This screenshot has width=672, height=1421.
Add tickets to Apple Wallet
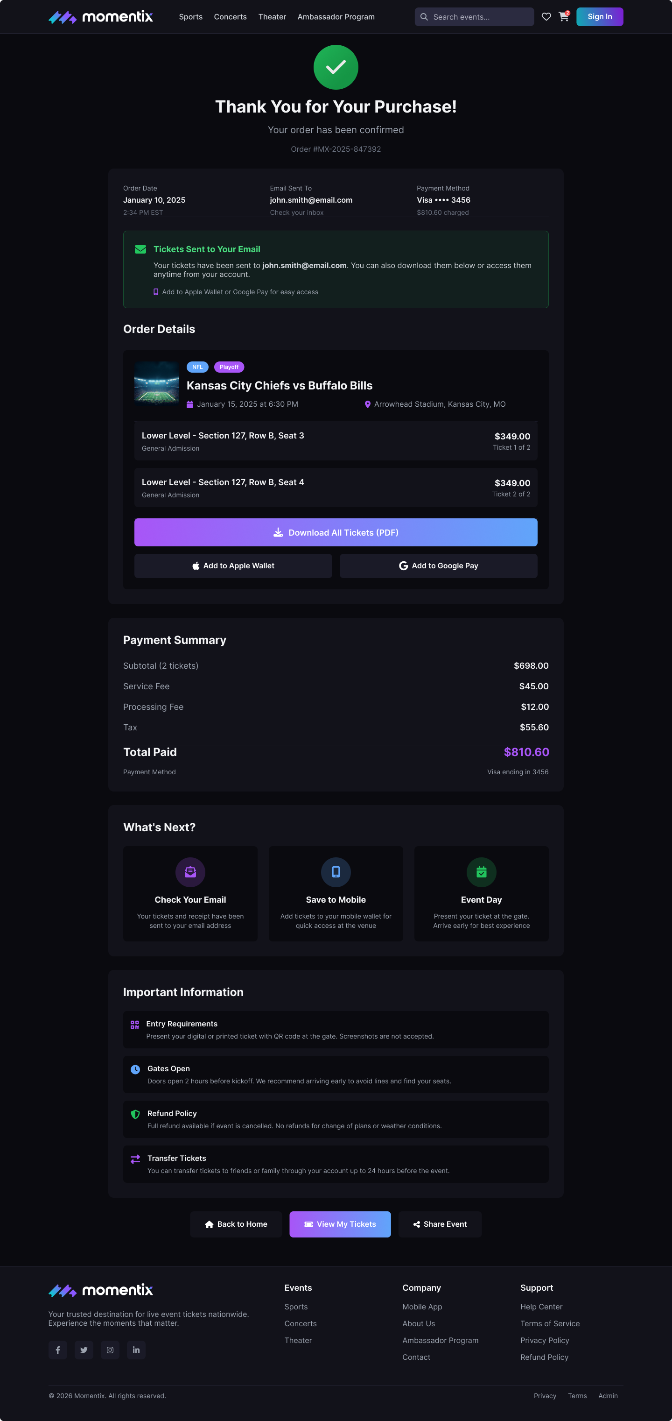233,566
